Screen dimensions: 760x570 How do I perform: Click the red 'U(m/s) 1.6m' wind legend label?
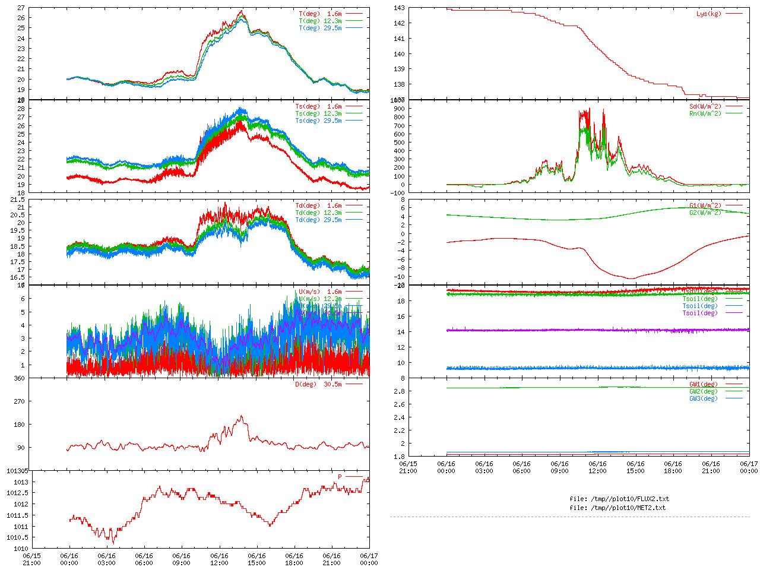tap(320, 292)
